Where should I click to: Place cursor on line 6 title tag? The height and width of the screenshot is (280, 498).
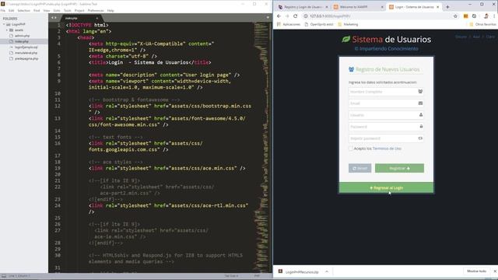149,62
